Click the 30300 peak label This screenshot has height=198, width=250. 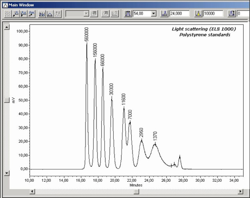click(111, 89)
